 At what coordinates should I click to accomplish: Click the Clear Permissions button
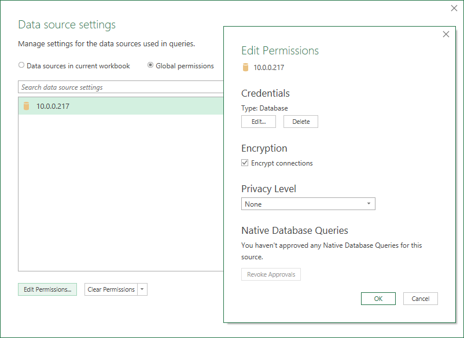click(x=111, y=289)
